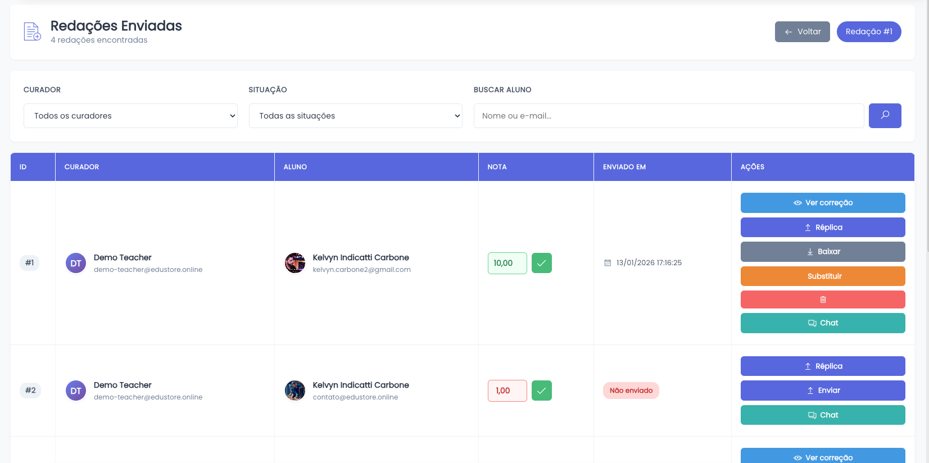
Task: Click the Nota column header
Action: tap(497, 167)
